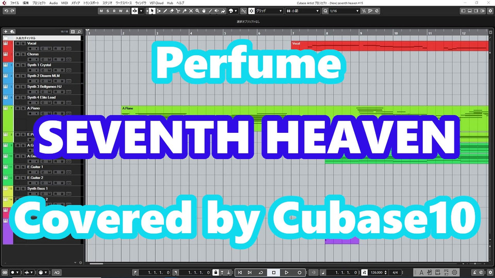Click the red Vocal MIDI part
This screenshot has height=278, width=495.
(390, 46)
